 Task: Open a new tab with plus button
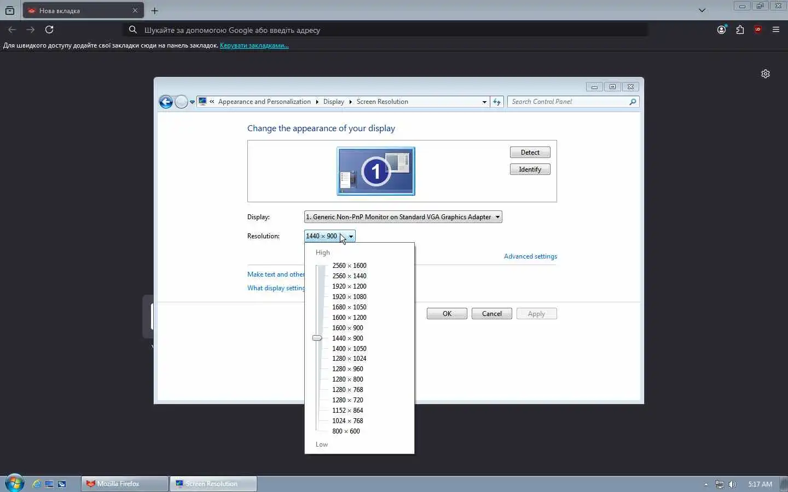(x=154, y=10)
